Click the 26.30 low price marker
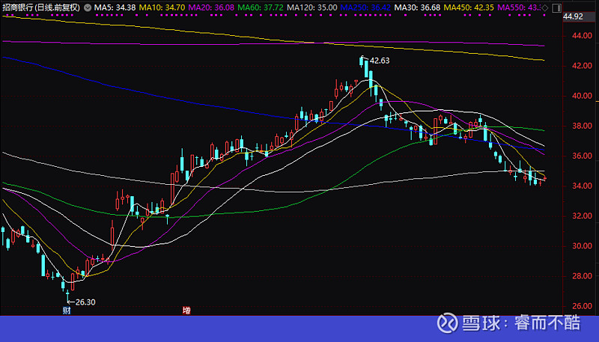 click(x=85, y=302)
